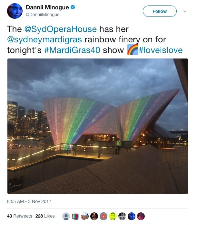View the 43 Retweets list
Image resolution: width=197 pixels, height=225 pixels.
point(20,216)
